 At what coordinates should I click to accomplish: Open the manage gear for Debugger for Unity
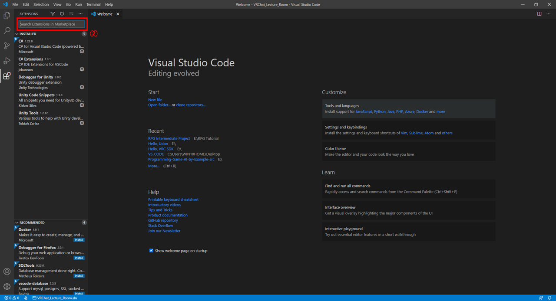[x=82, y=87]
